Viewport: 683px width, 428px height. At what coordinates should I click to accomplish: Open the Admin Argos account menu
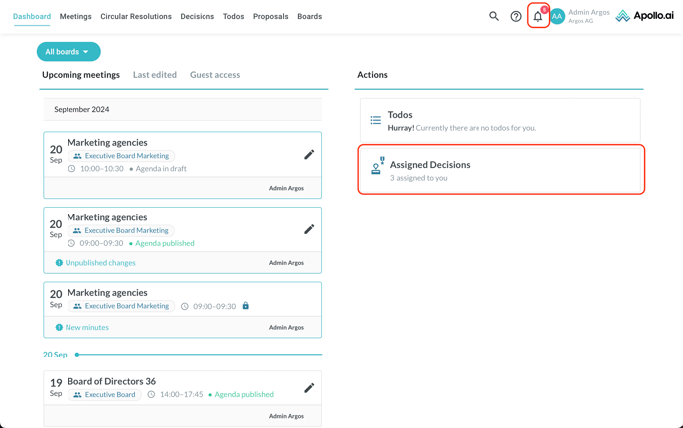coord(589,16)
